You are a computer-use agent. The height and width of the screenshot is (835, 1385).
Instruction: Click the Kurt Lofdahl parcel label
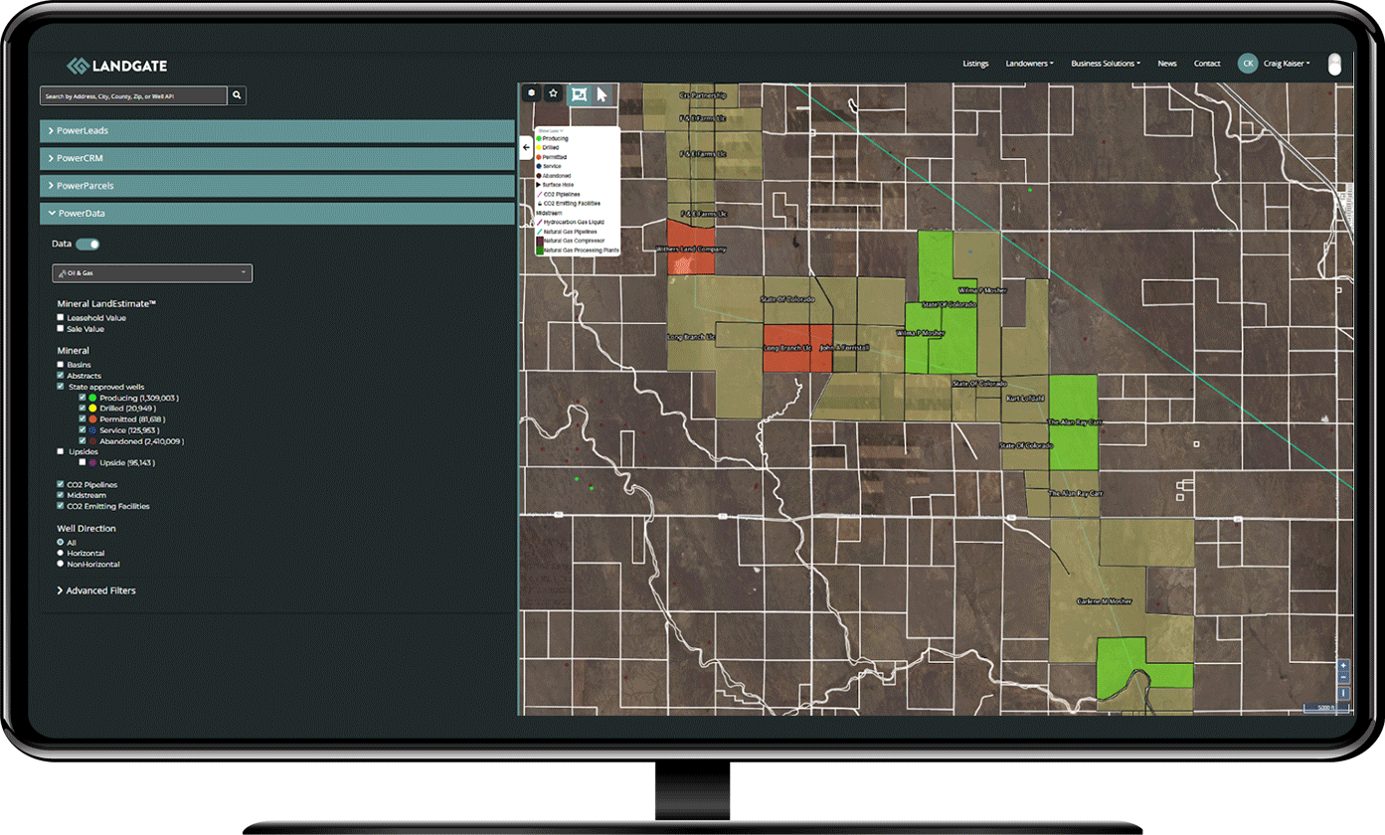click(x=1024, y=398)
